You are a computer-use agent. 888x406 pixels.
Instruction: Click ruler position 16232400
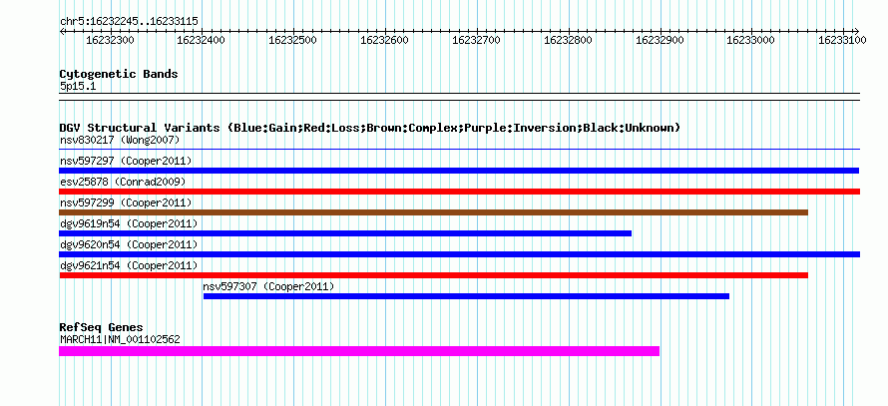[201, 40]
